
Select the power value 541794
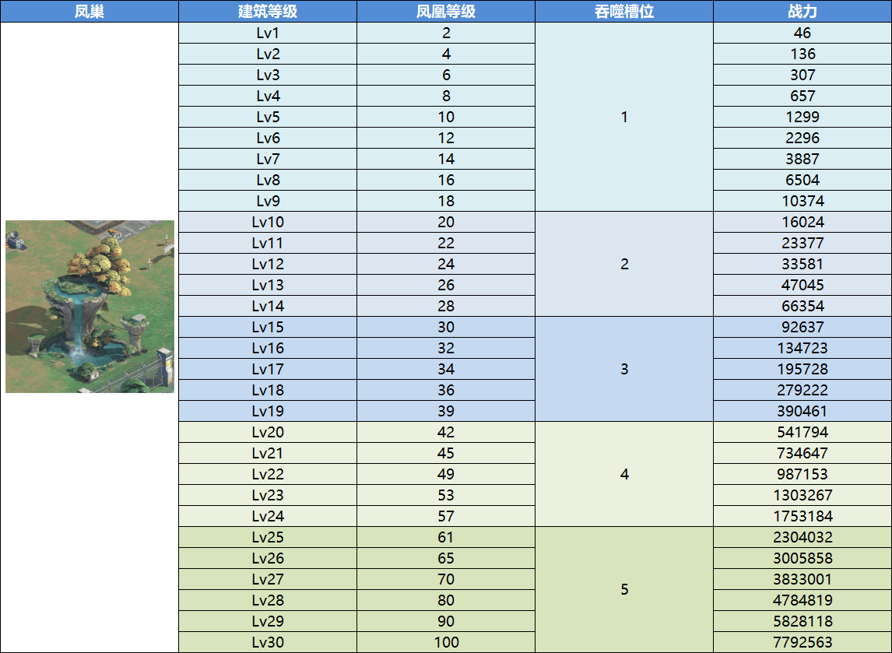coord(802,432)
